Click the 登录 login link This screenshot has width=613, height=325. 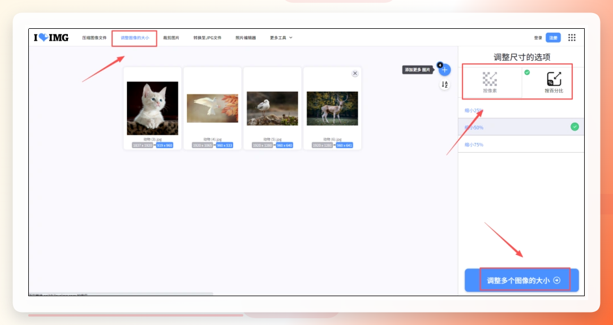point(538,38)
